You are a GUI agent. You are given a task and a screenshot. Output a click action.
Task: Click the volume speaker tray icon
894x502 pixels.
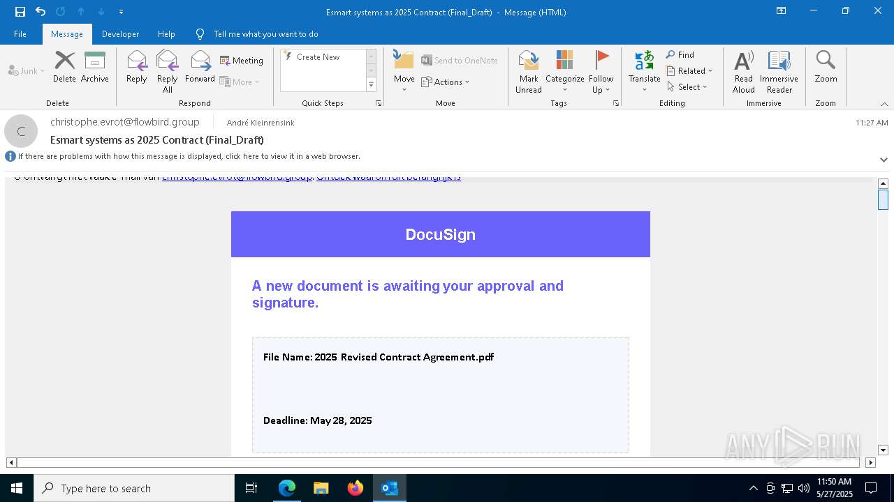(804, 488)
